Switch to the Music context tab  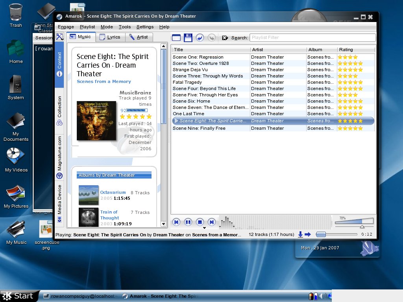coord(81,37)
